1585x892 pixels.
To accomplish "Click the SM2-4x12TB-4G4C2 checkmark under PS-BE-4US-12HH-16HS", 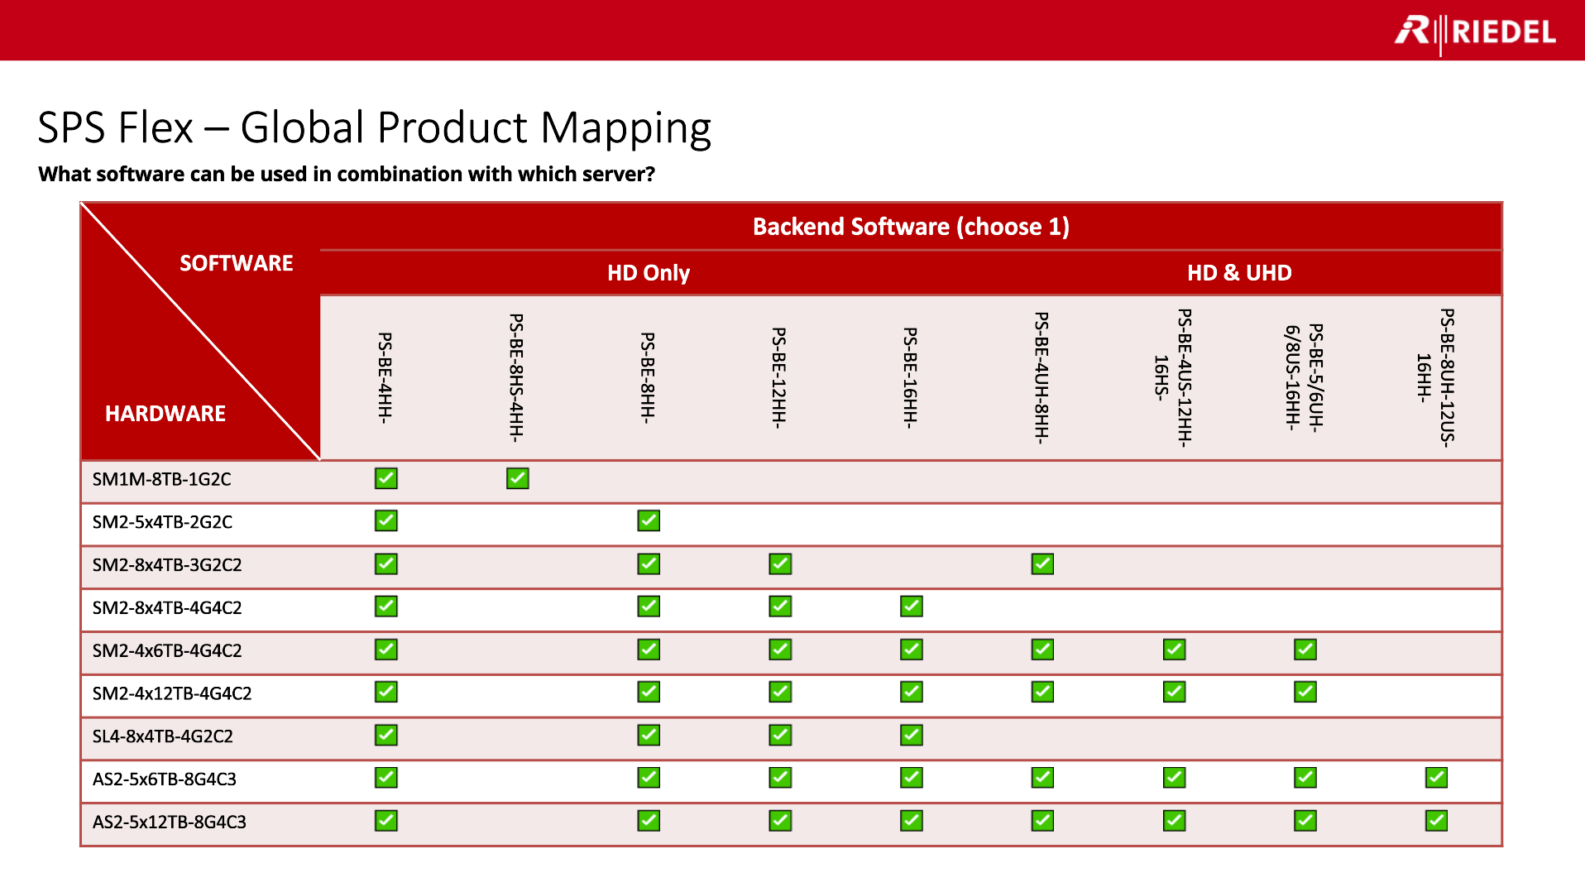I will click(1174, 692).
